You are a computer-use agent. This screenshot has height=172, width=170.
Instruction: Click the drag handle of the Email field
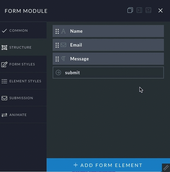57,45
